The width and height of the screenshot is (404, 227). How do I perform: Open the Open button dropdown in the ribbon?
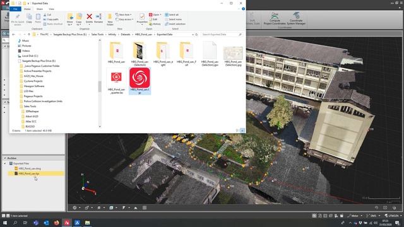click(x=160, y=15)
